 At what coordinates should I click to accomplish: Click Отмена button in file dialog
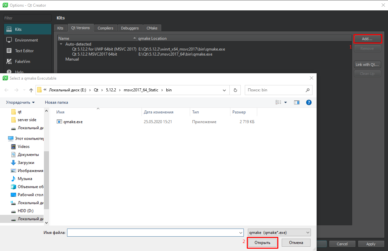(x=296, y=243)
